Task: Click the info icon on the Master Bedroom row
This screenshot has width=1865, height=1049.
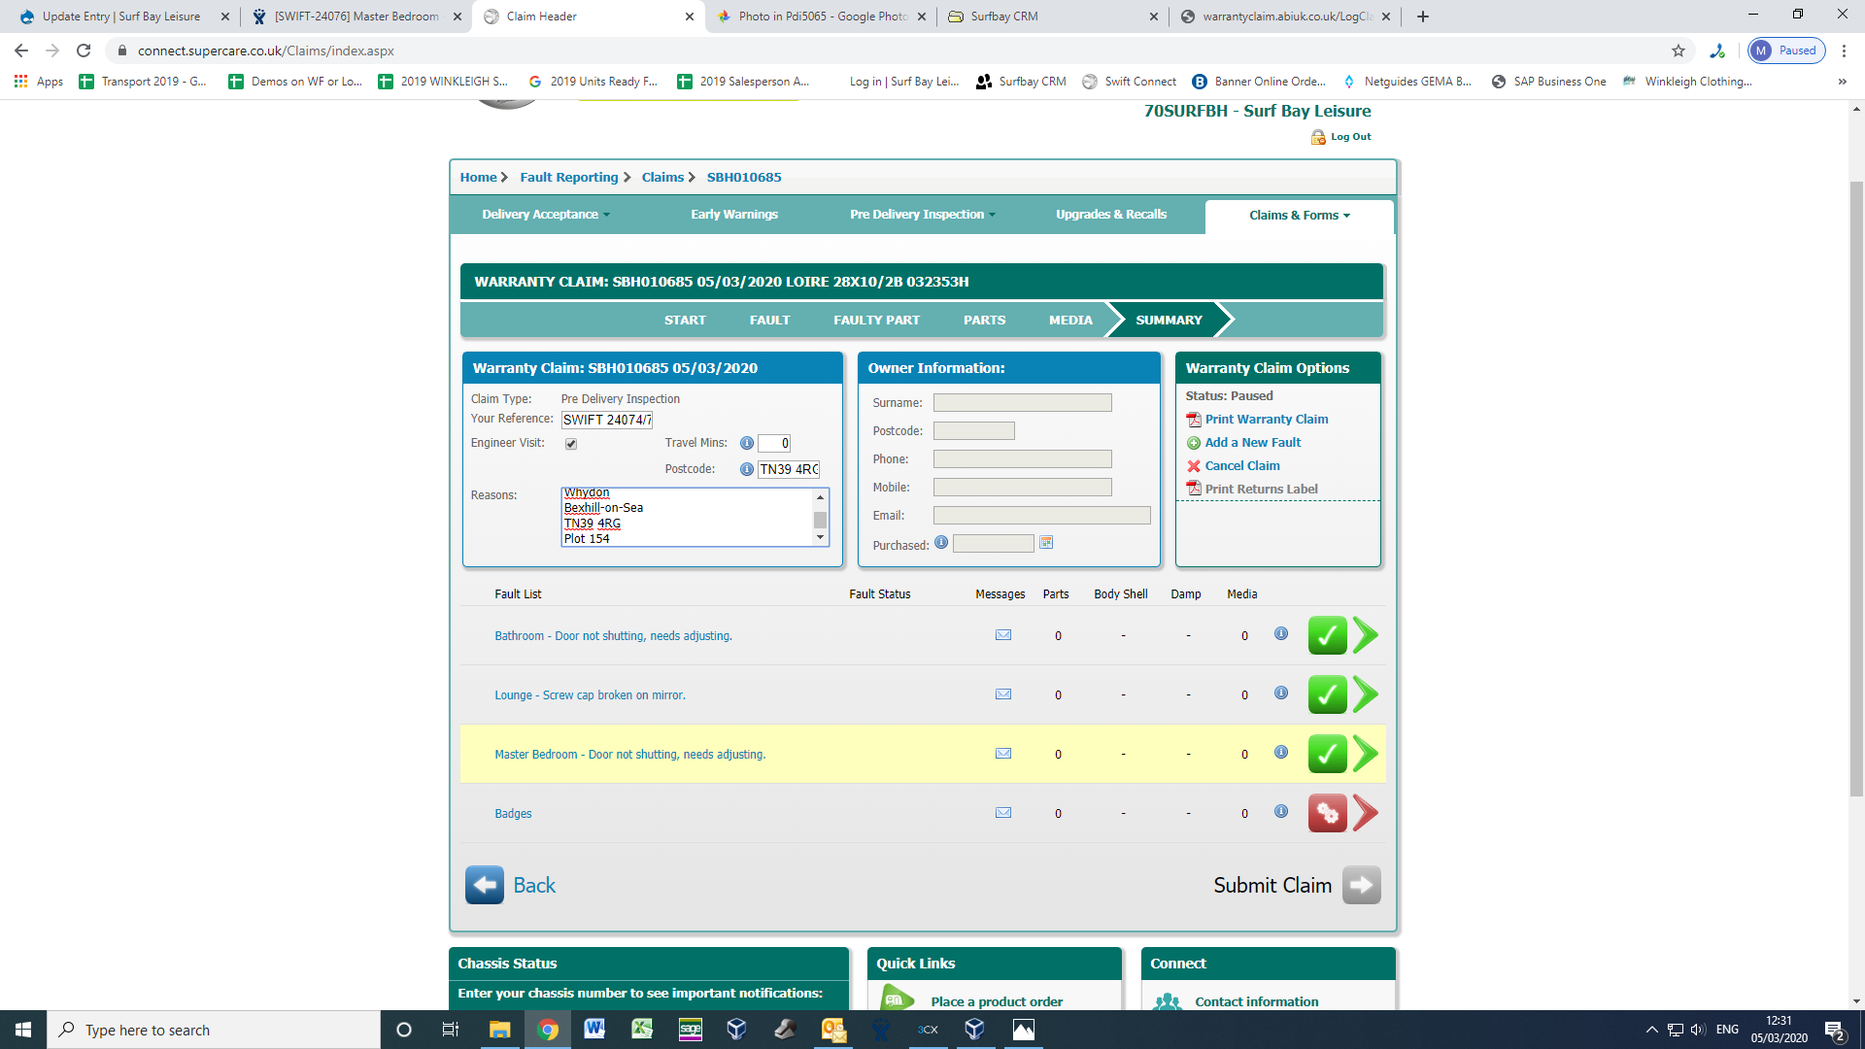Action: [x=1281, y=753]
